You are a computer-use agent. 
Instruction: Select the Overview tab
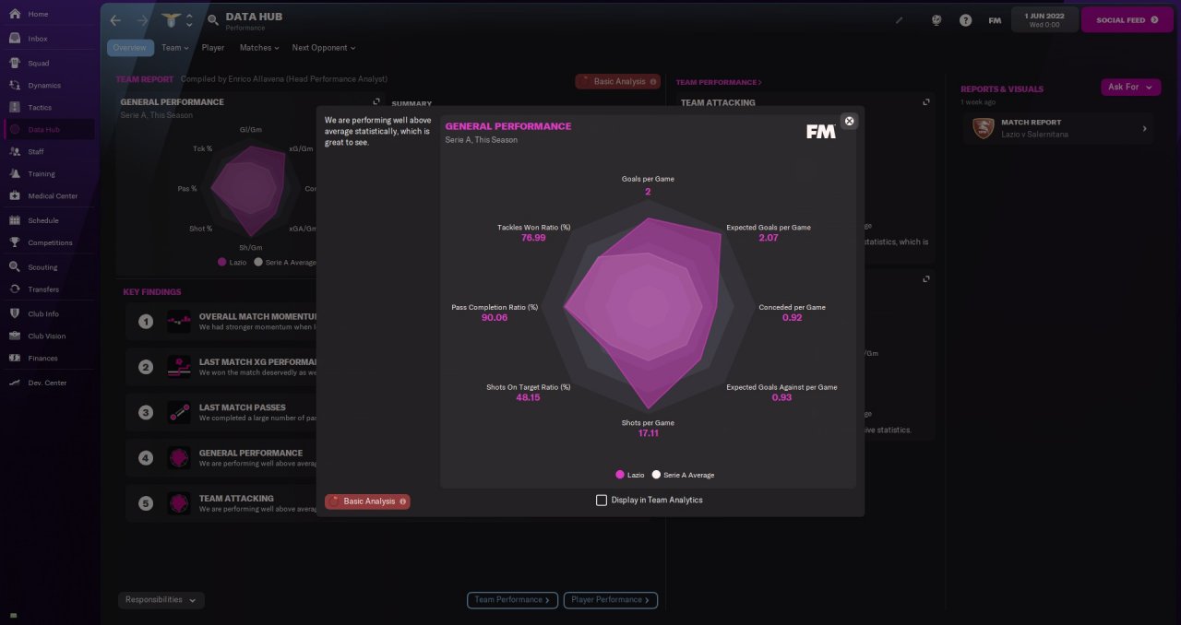(130, 48)
